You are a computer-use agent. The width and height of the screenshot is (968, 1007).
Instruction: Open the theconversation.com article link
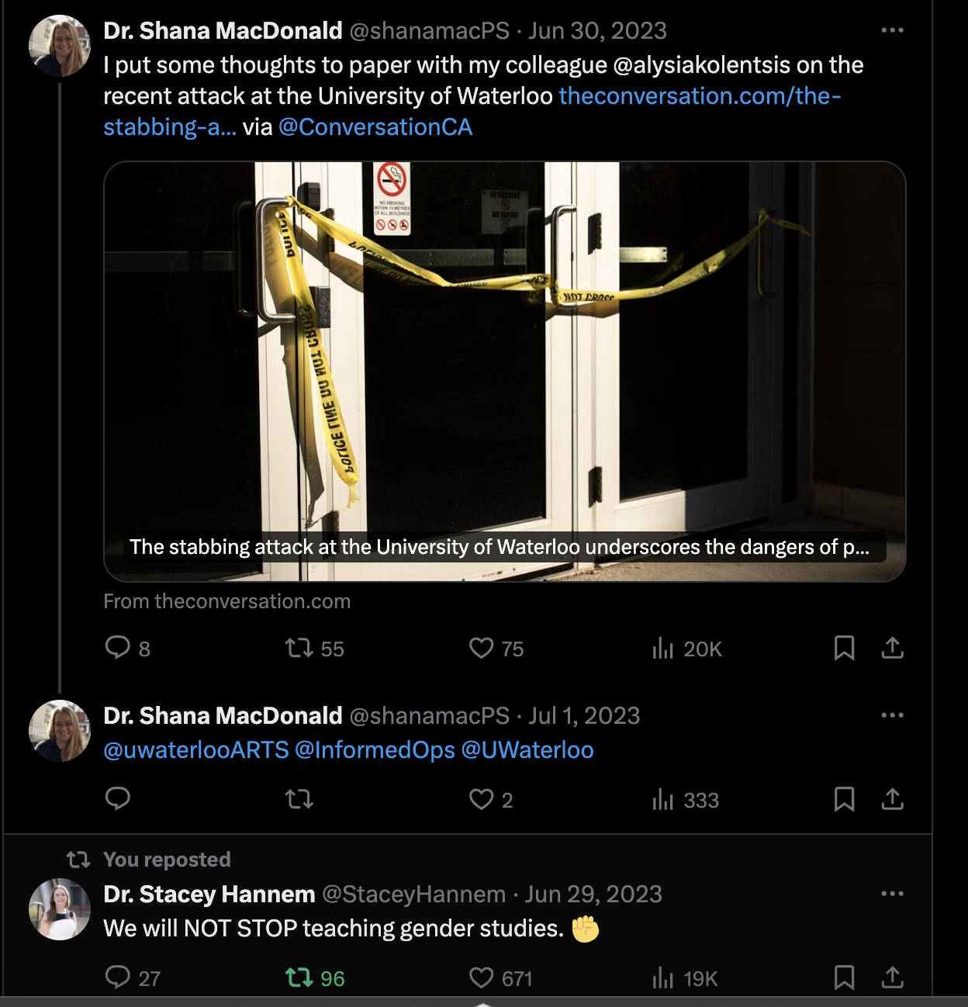tap(700, 96)
